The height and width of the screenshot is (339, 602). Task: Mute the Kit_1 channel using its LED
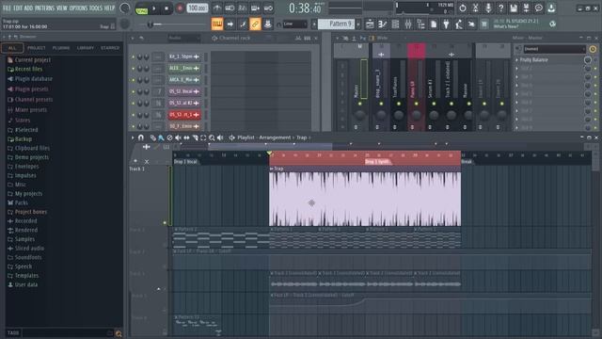click(134, 56)
